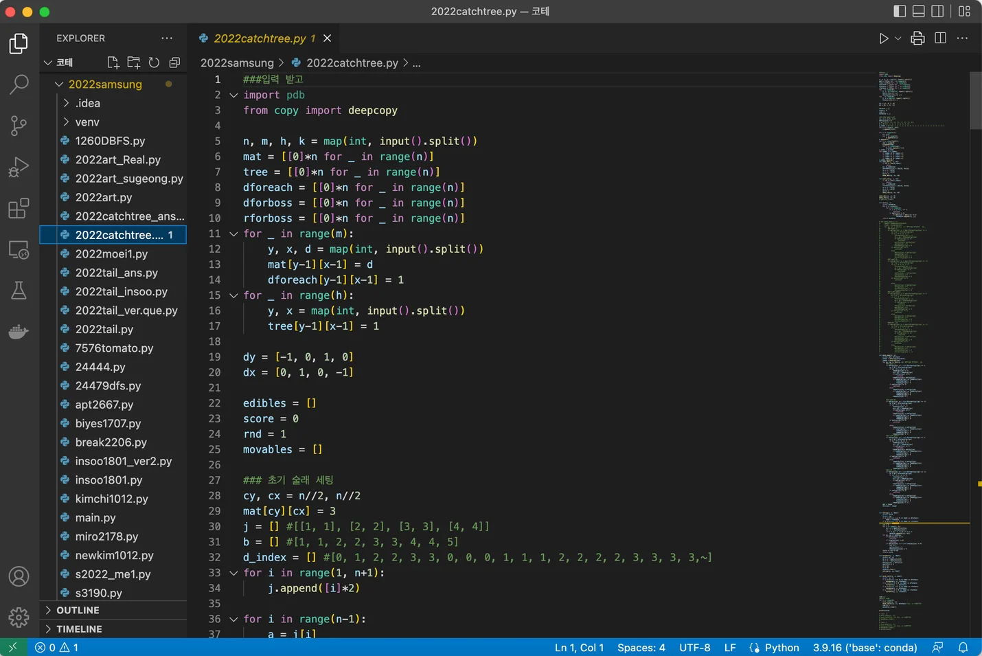Select Python interpreter 3.9.16 conda

coord(865,647)
